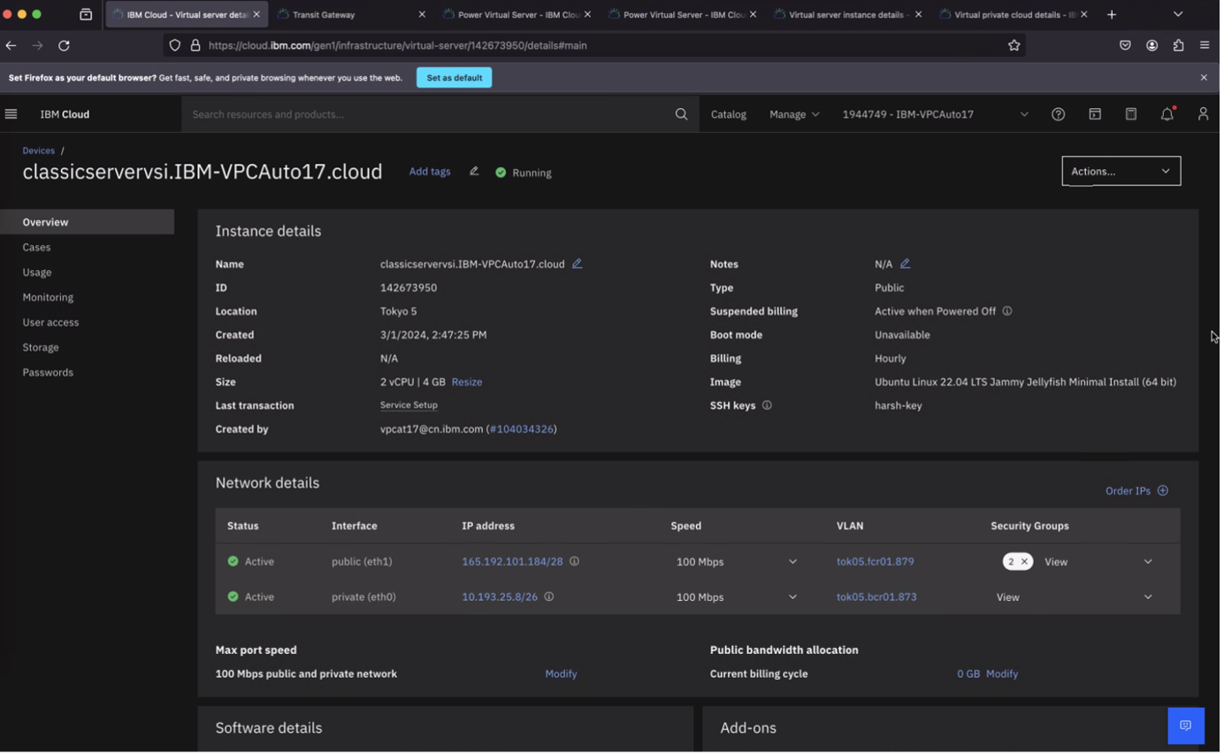Open Monitoring in the sidebar
The width and height of the screenshot is (1224, 754).
click(48, 296)
